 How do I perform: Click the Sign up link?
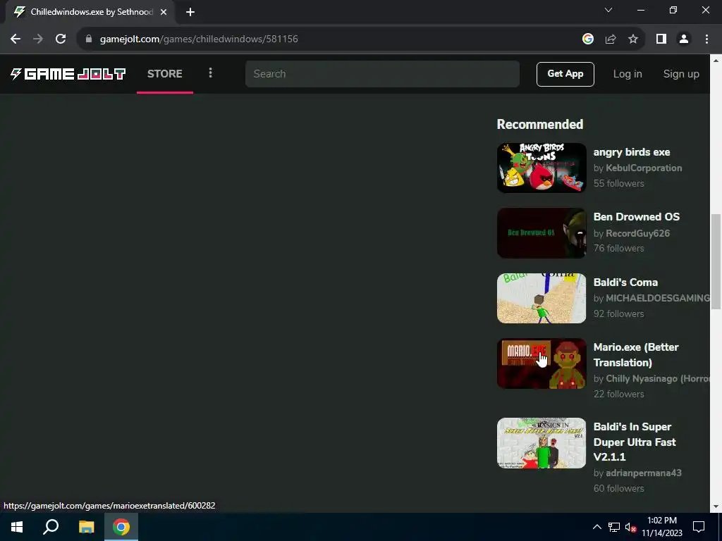pos(681,73)
